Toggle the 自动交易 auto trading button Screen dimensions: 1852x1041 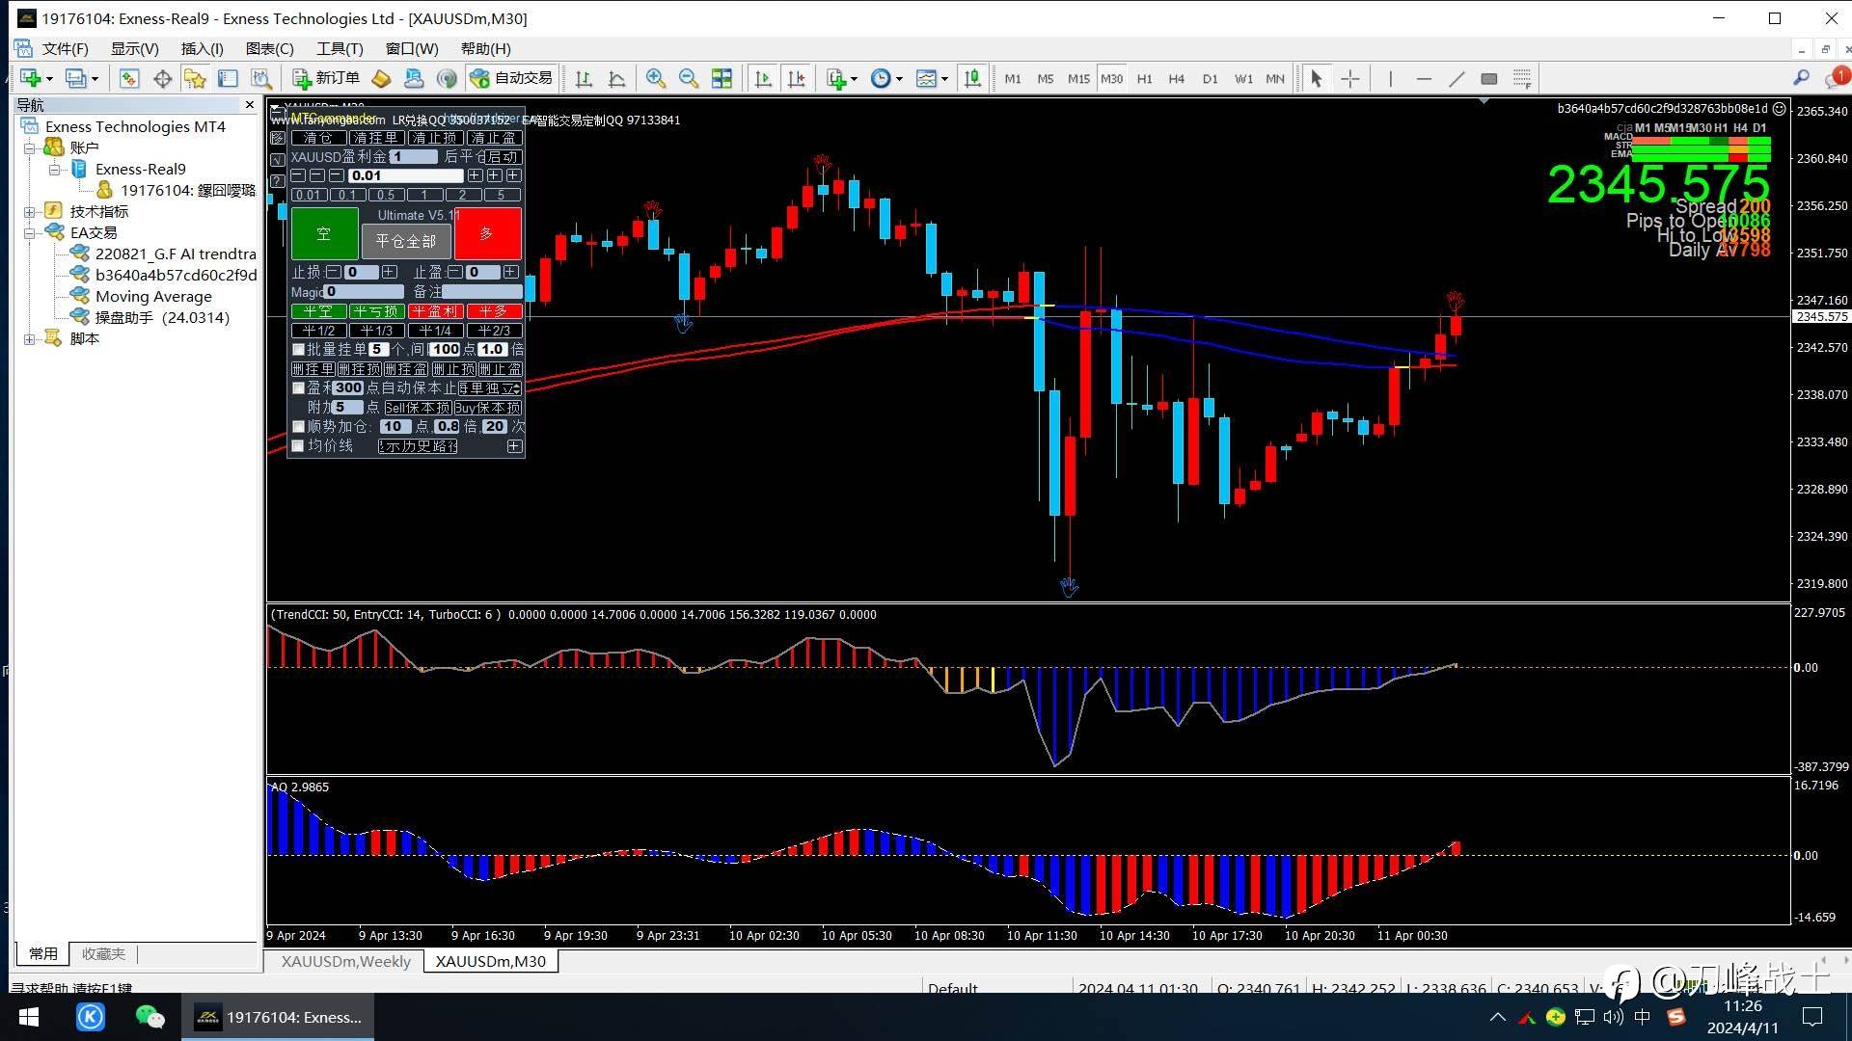pyautogui.click(x=511, y=79)
